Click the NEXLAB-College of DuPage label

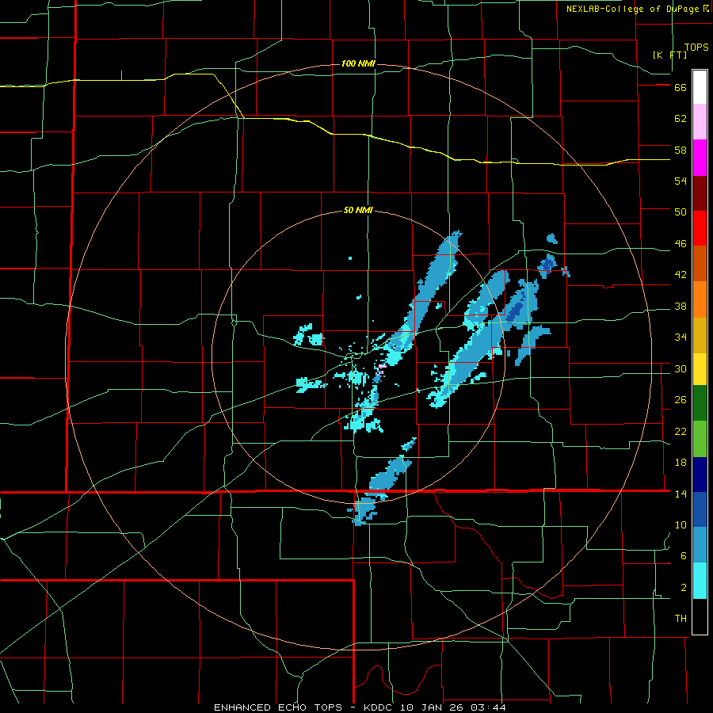pos(632,9)
